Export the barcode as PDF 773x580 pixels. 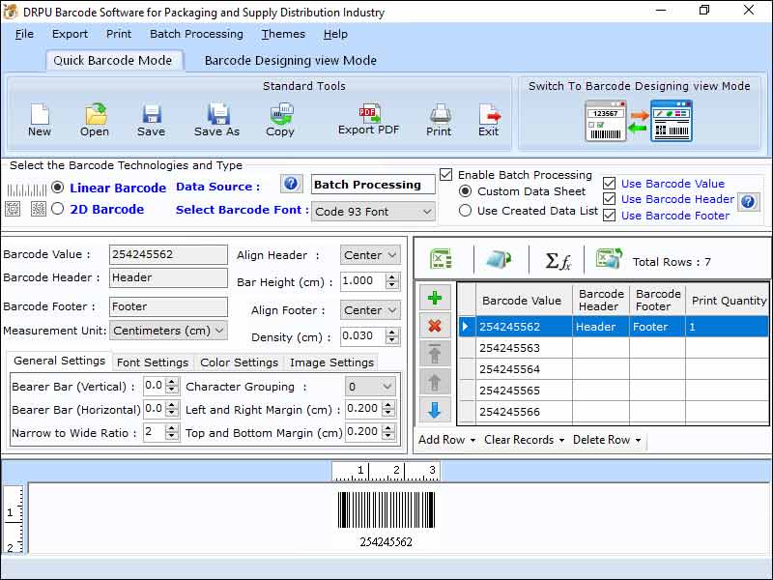click(368, 118)
